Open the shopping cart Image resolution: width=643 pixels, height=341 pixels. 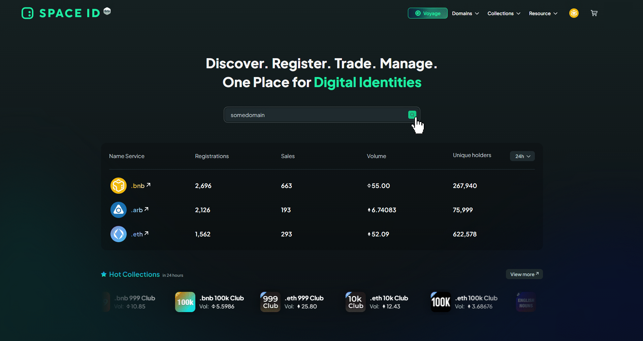594,13
